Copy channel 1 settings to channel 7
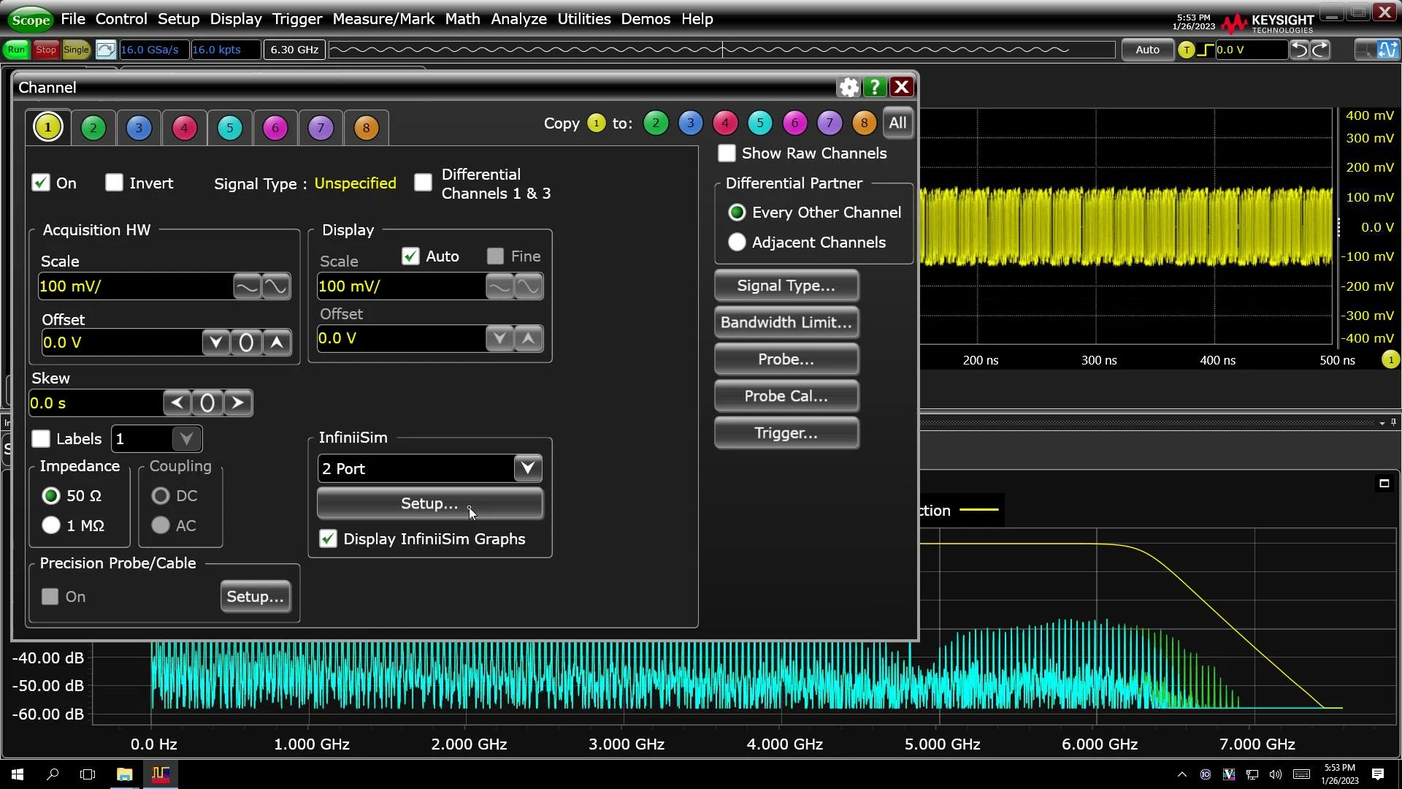The height and width of the screenshot is (789, 1402). point(829,123)
